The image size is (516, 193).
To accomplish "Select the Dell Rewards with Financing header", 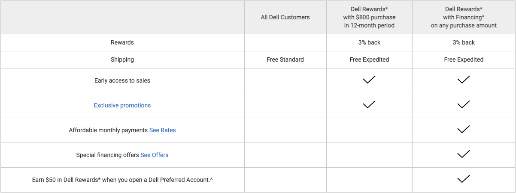I will (464, 17).
